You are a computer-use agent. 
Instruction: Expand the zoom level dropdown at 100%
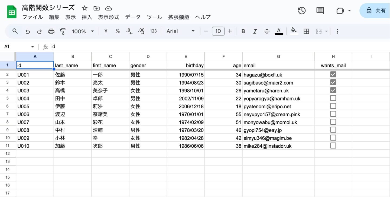click(x=83, y=31)
